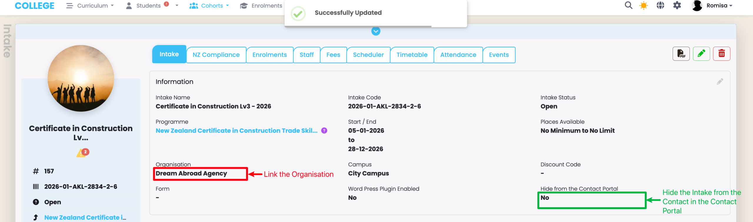The width and height of the screenshot is (753, 222).
Task: Click the PDF export icon button
Action: point(681,54)
